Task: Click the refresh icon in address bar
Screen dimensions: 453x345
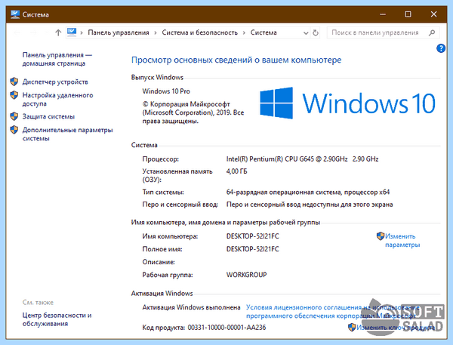Action: pos(316,32)
